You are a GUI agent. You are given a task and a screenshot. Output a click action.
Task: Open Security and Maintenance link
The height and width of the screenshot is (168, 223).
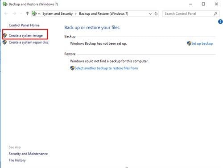point(28,154)
